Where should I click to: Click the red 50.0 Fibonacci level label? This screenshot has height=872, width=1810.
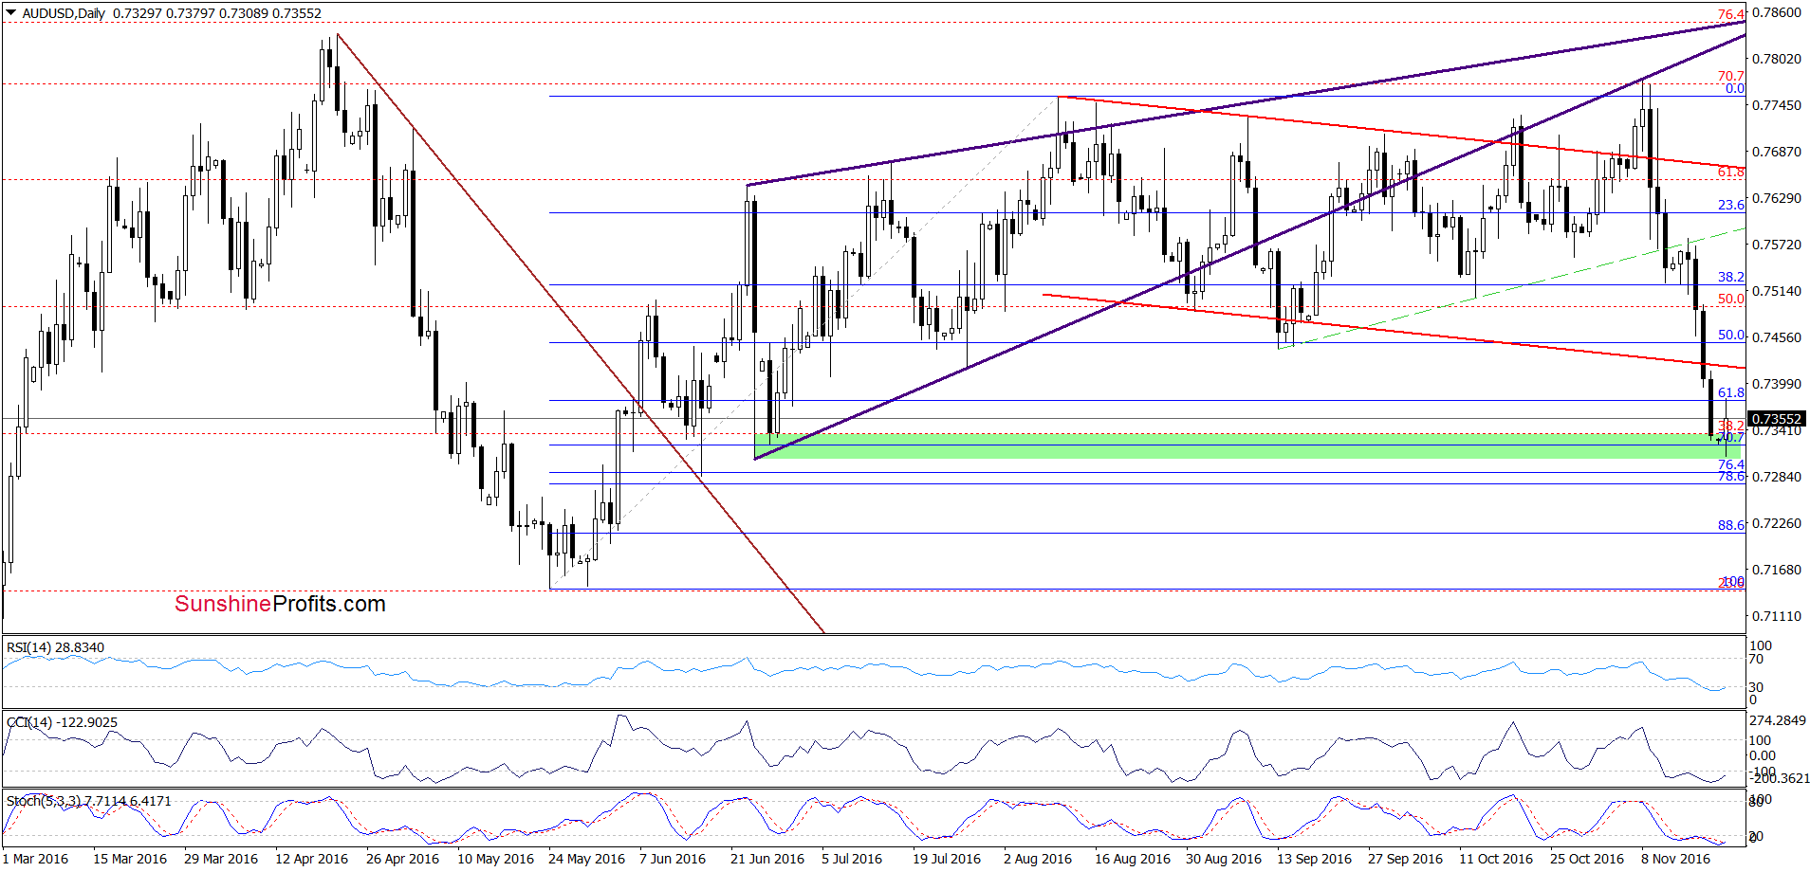click(1731, 299)
